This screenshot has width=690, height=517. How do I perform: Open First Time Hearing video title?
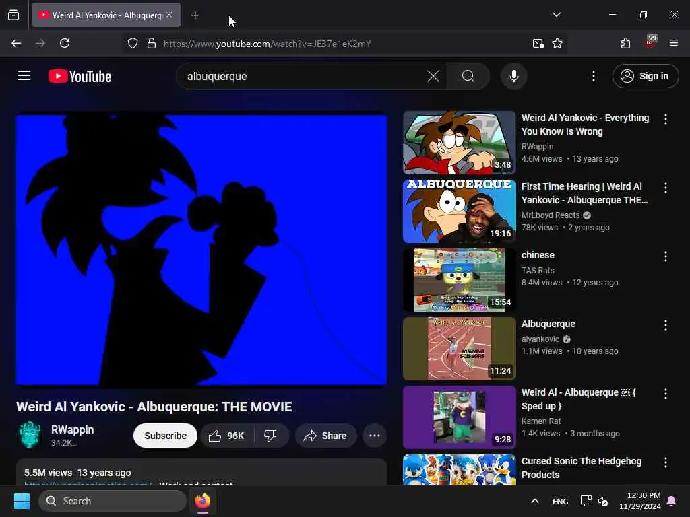[584, 193]
